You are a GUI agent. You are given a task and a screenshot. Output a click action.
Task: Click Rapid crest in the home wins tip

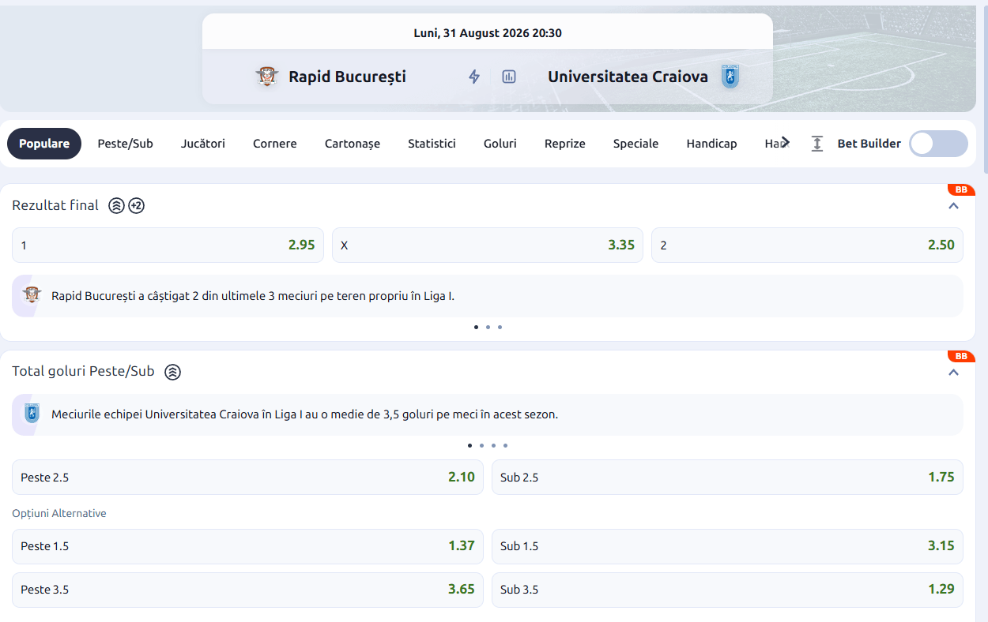point(32,295)
